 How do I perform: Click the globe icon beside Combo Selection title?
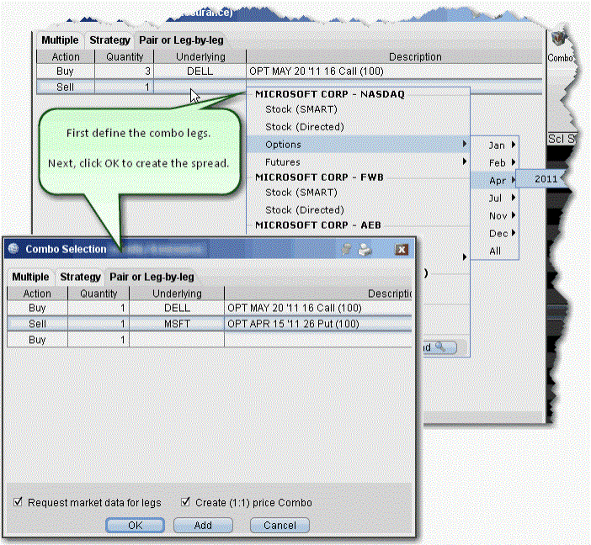point(14,249)
